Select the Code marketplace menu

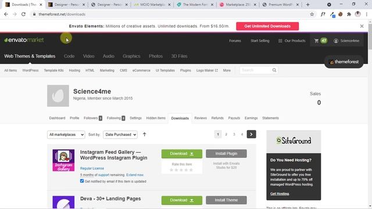(x=69, y=56)
